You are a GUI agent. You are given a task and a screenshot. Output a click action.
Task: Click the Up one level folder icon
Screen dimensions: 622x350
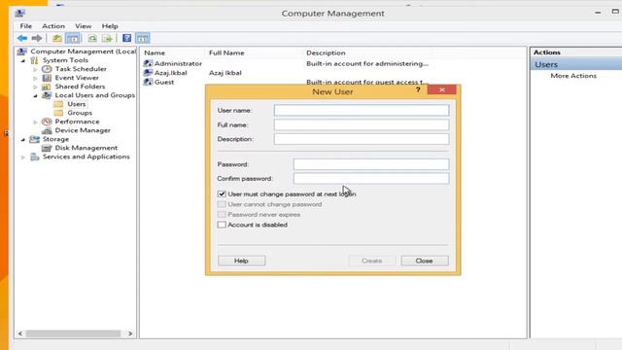[x=57, y=38]
